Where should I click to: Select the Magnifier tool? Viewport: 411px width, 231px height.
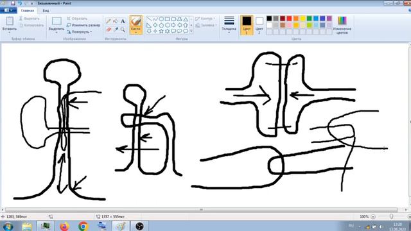coord(123,30)
